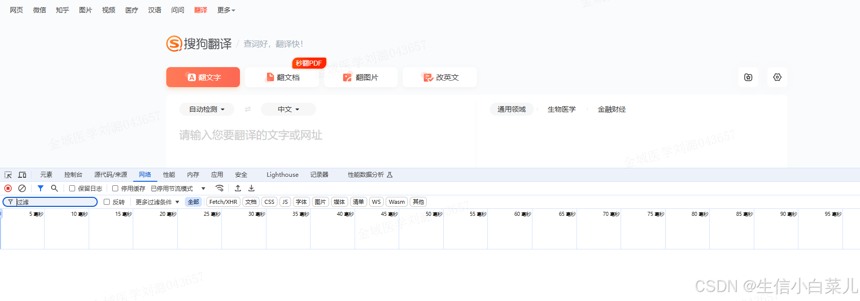Switch to the 源代码/来源 tab
Viewport: 860px width, 301px height.
(111, 175)
